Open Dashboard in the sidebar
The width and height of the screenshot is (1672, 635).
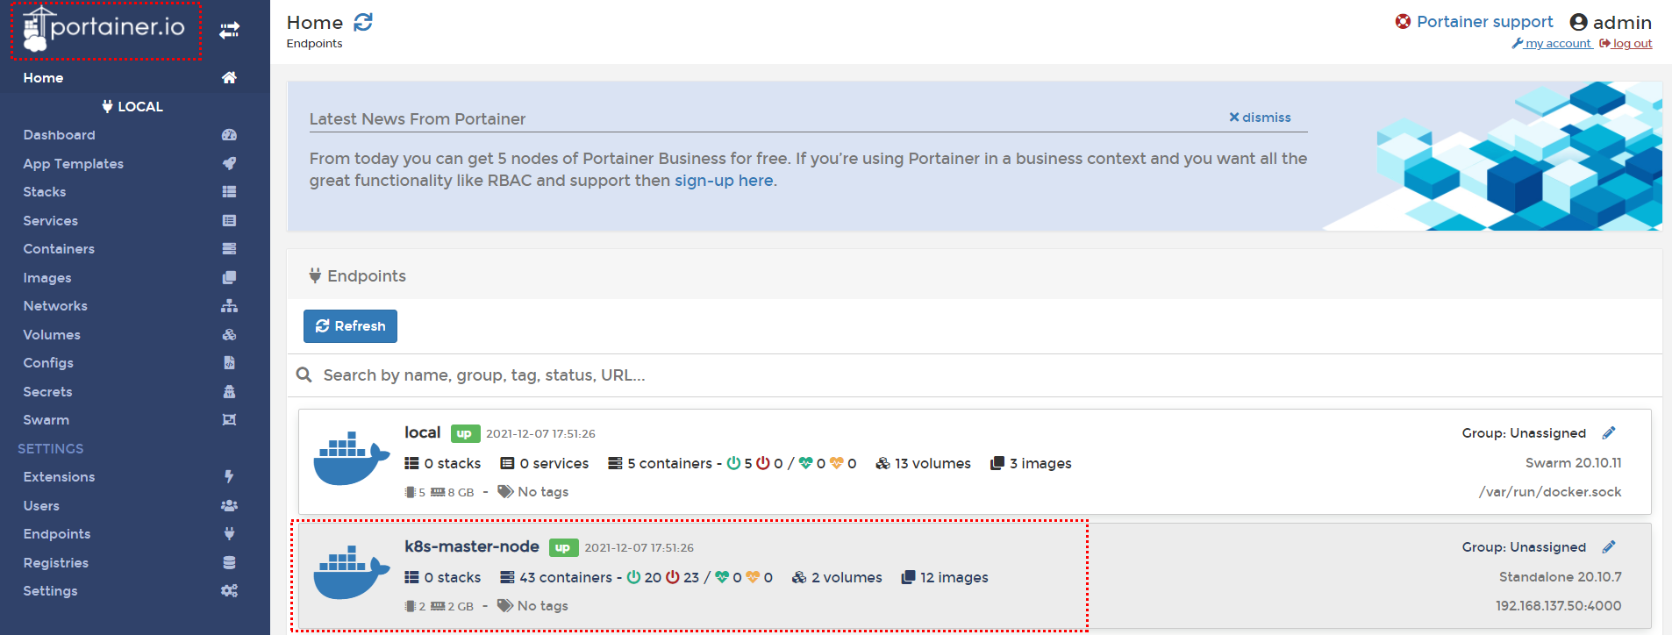pyautogui.click(x=59, y=135)
